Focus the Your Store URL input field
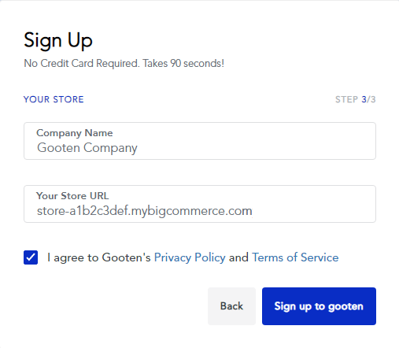This screenshot has width=399, height=348. pos(200,204)
